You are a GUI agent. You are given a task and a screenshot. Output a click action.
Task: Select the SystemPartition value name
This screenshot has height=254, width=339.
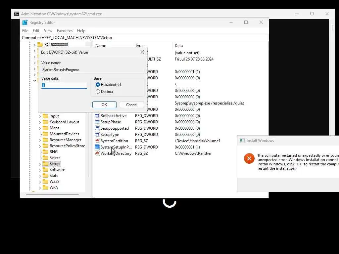114,141
